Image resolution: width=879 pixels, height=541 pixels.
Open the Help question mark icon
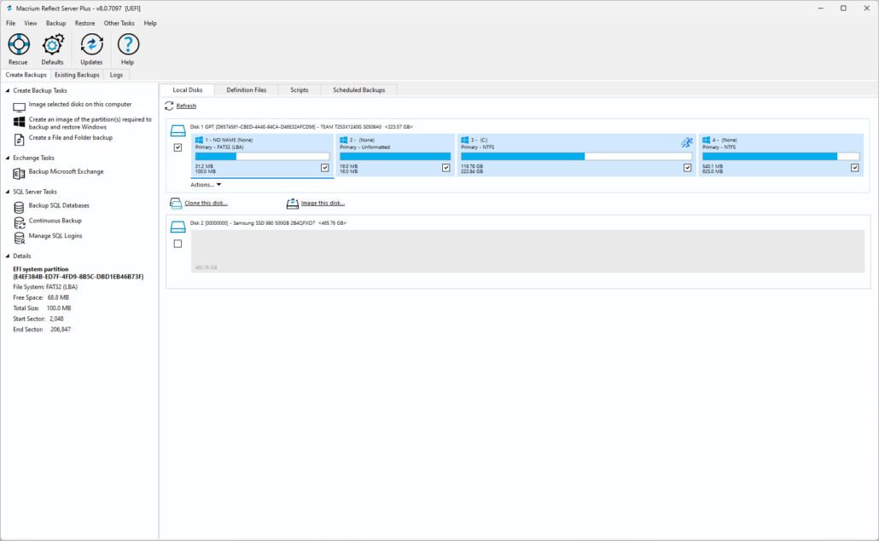127,45
